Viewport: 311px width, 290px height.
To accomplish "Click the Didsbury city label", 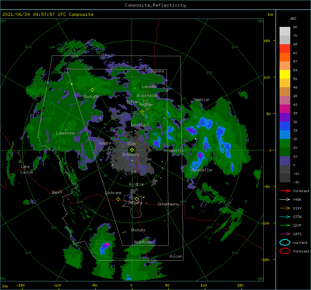I will click(x=131, y=154).
